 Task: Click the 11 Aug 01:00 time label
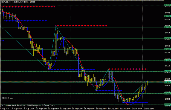point(77,109)
